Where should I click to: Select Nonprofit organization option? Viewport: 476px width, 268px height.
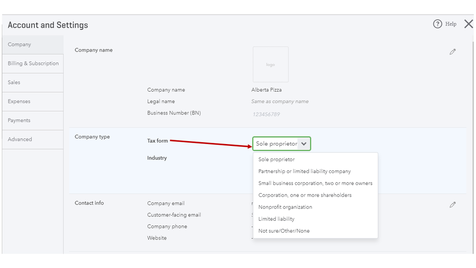click(285, 207)
